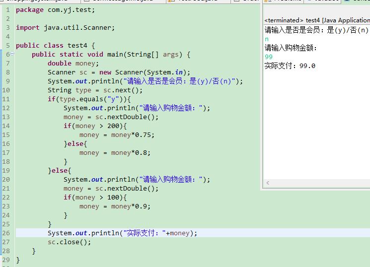
Task: Click the '}else{' on line 16
Action: (75, 143)
